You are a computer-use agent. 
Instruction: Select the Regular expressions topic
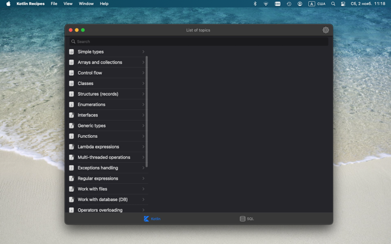click(108, 178)
